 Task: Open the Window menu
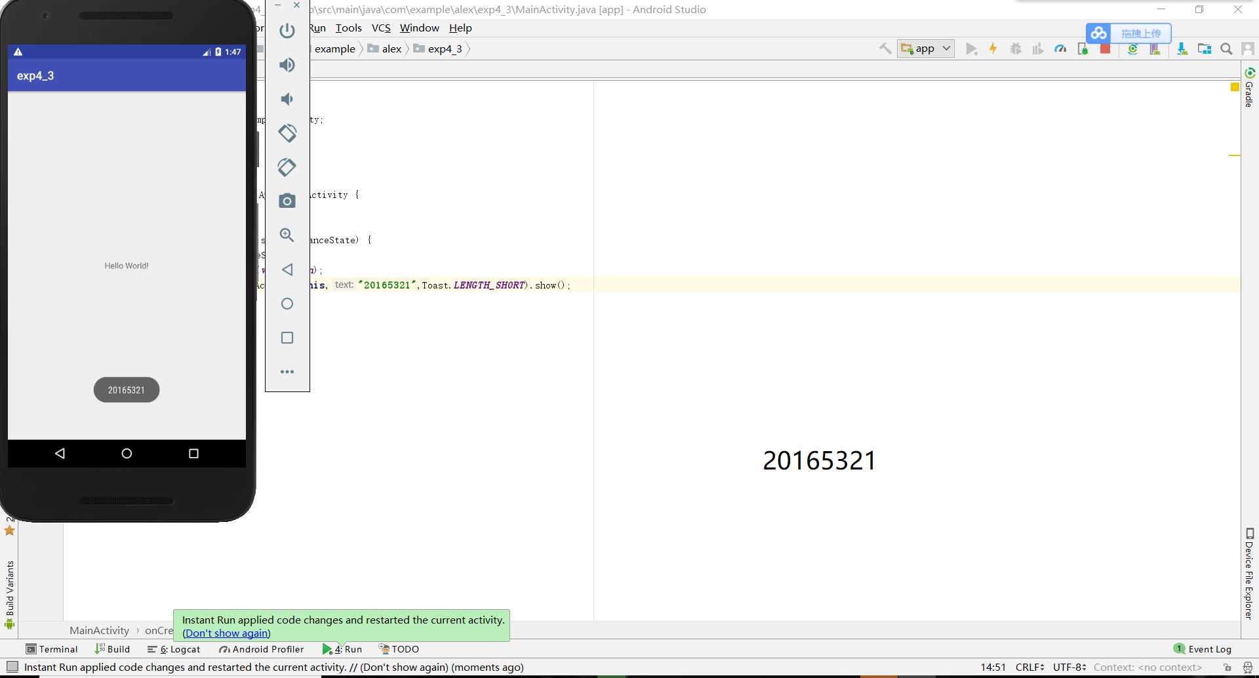pos(419,28)
